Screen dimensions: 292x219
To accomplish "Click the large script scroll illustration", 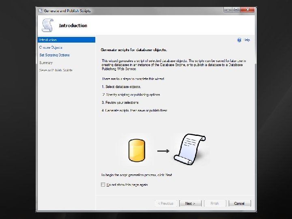I will pyautogui.click(x=189, y=149).
